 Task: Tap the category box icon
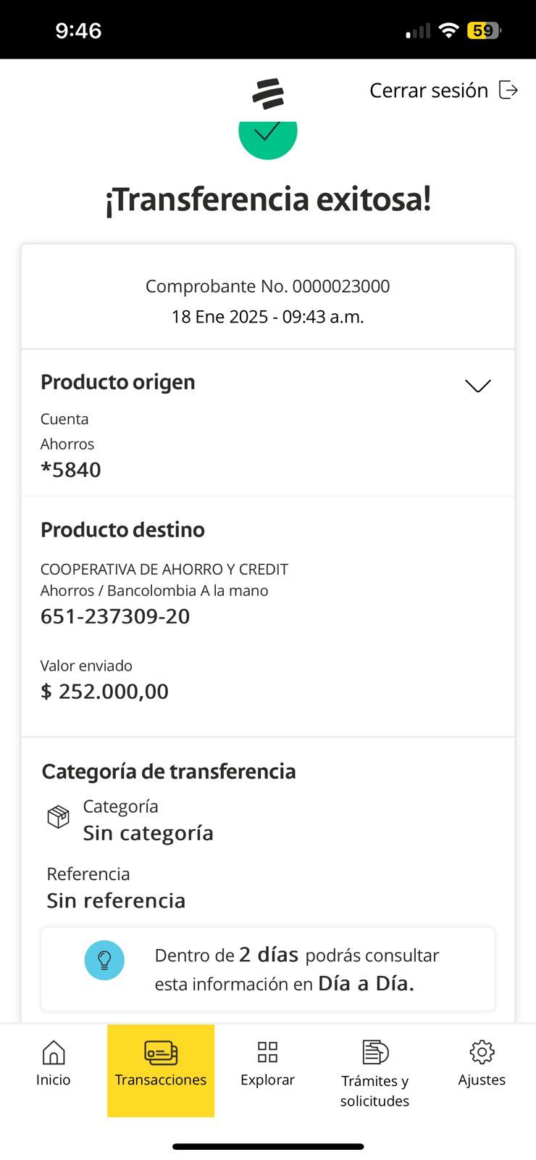tap(58, 817)
